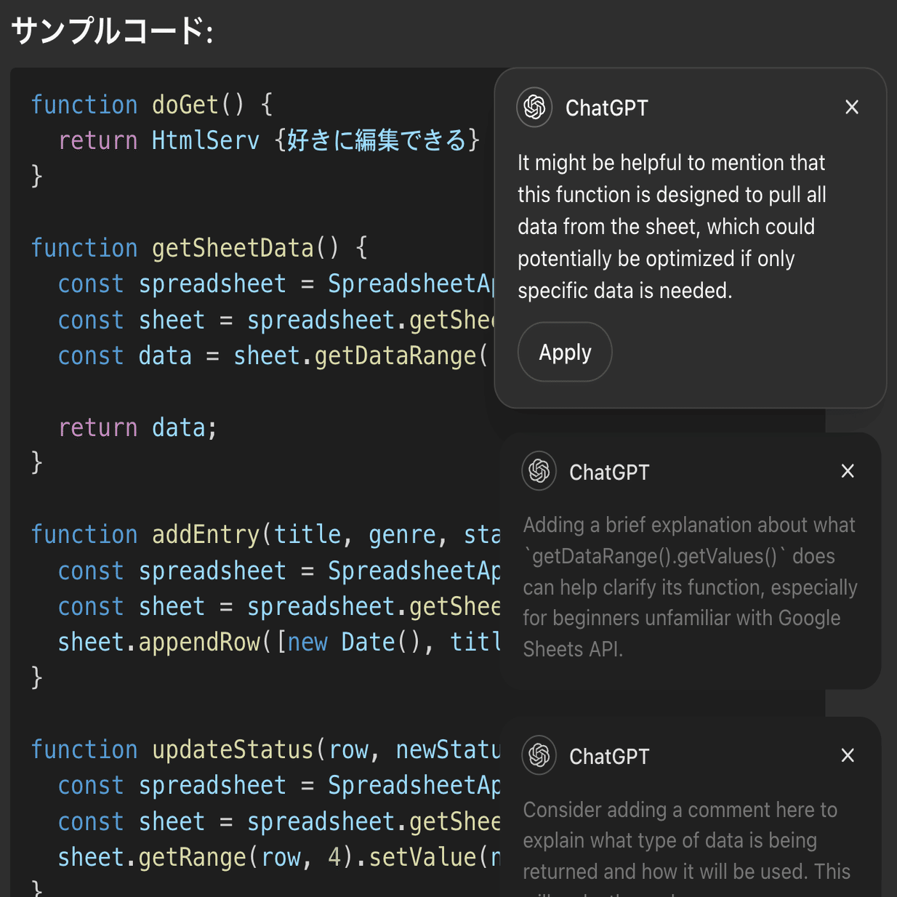Close the "Consider adding a comment here" suggestion

[x=848, y=755]
